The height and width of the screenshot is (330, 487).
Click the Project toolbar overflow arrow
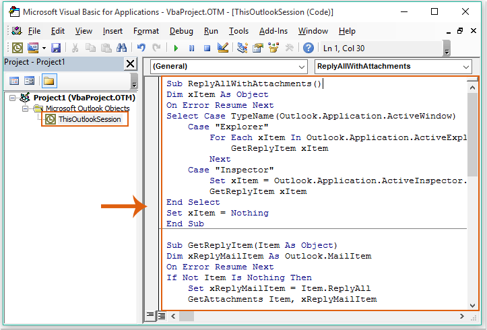pyautogui.click(x=134, y=81)
